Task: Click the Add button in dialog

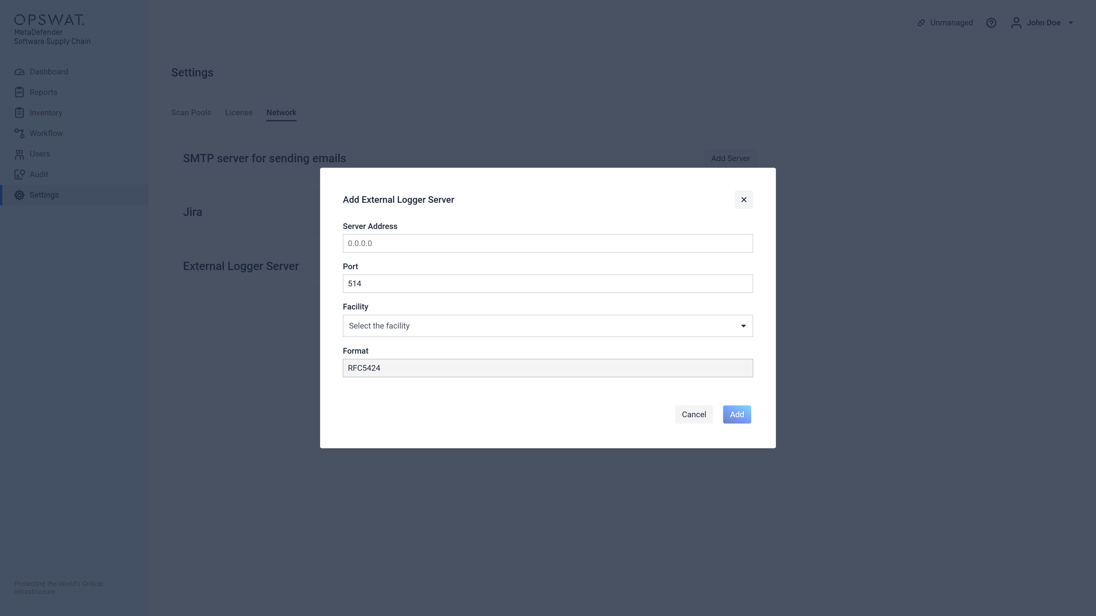Action: [737, 414]
